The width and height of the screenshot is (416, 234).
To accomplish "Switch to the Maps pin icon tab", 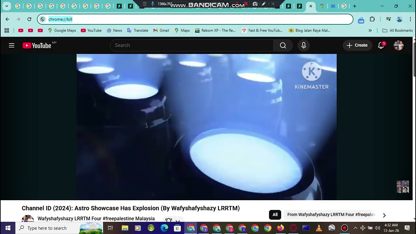I will click(x=322, y=6).
